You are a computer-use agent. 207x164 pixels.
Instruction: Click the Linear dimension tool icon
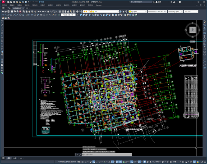coord(3,15)
